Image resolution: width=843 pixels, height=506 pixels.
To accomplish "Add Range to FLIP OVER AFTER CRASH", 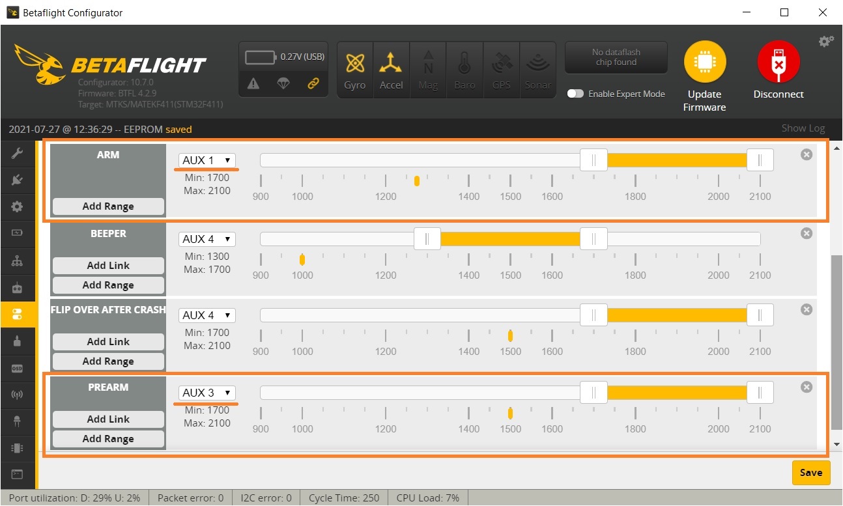I will pos(108,361).
